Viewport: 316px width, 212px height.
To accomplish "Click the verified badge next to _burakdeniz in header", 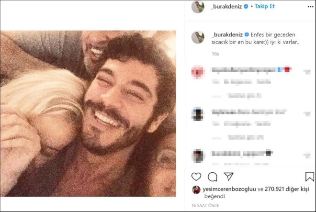I will coord(246,6).
